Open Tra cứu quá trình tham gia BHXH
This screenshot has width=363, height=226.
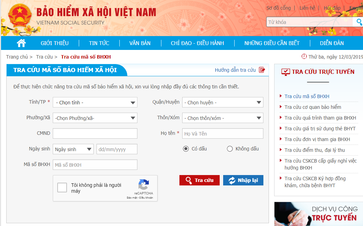tap(320, 118)
